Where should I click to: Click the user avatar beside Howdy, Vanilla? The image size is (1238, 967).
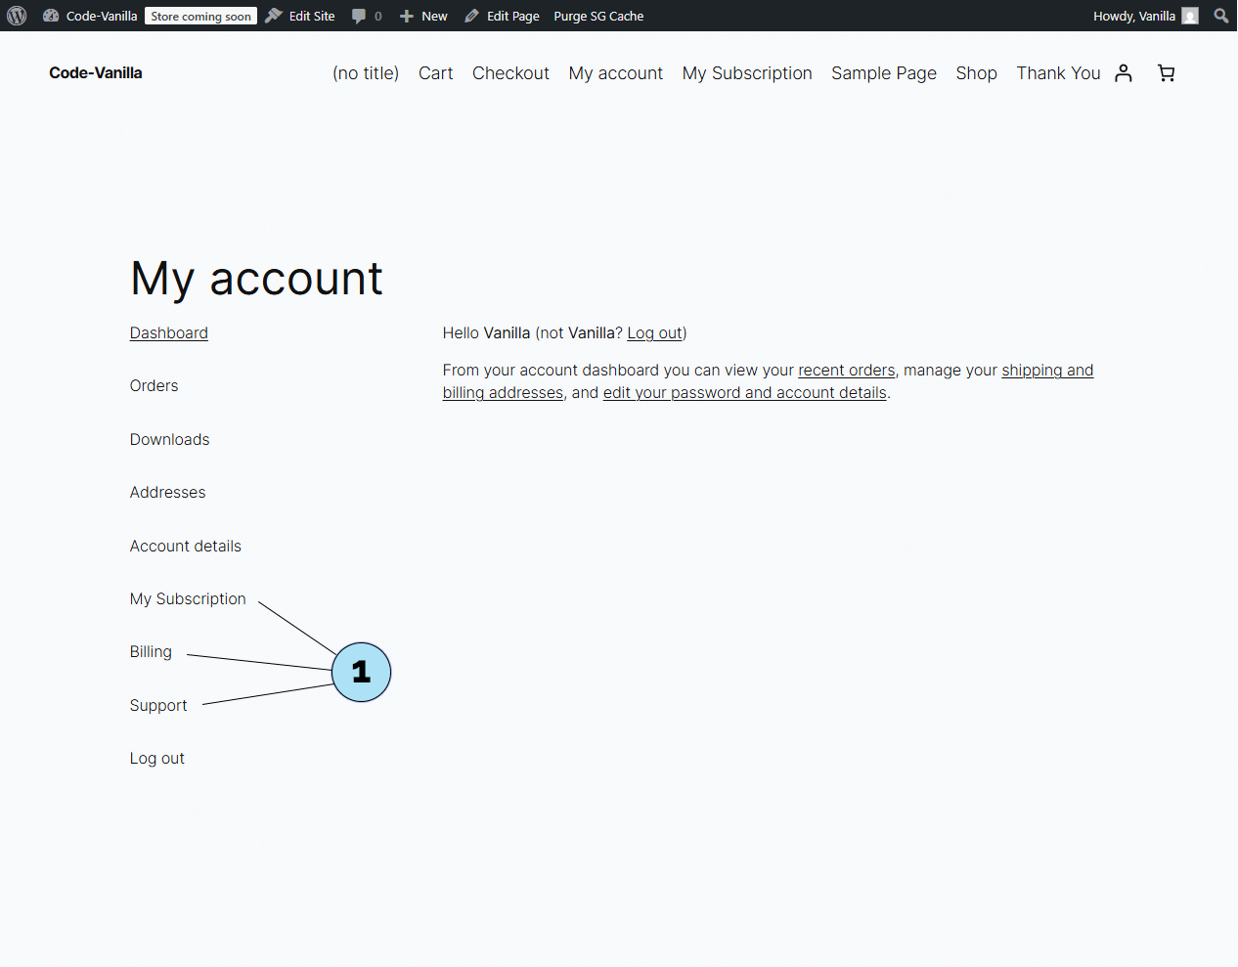[x=1189, y=16]
